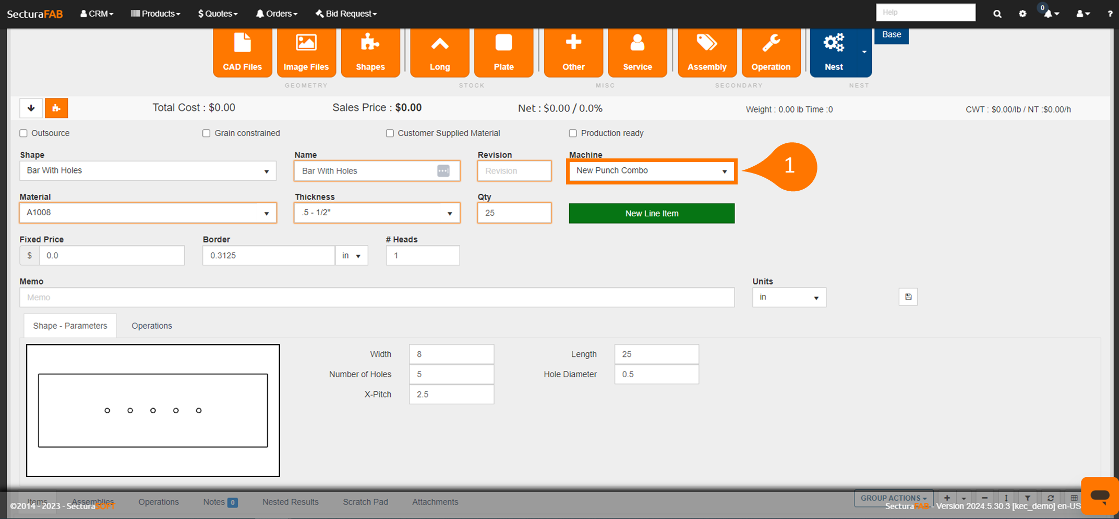Viewport: 1119px width, 519px height.
Task: Tick the Production ready checkbox
Action: [x=573, y=133]
